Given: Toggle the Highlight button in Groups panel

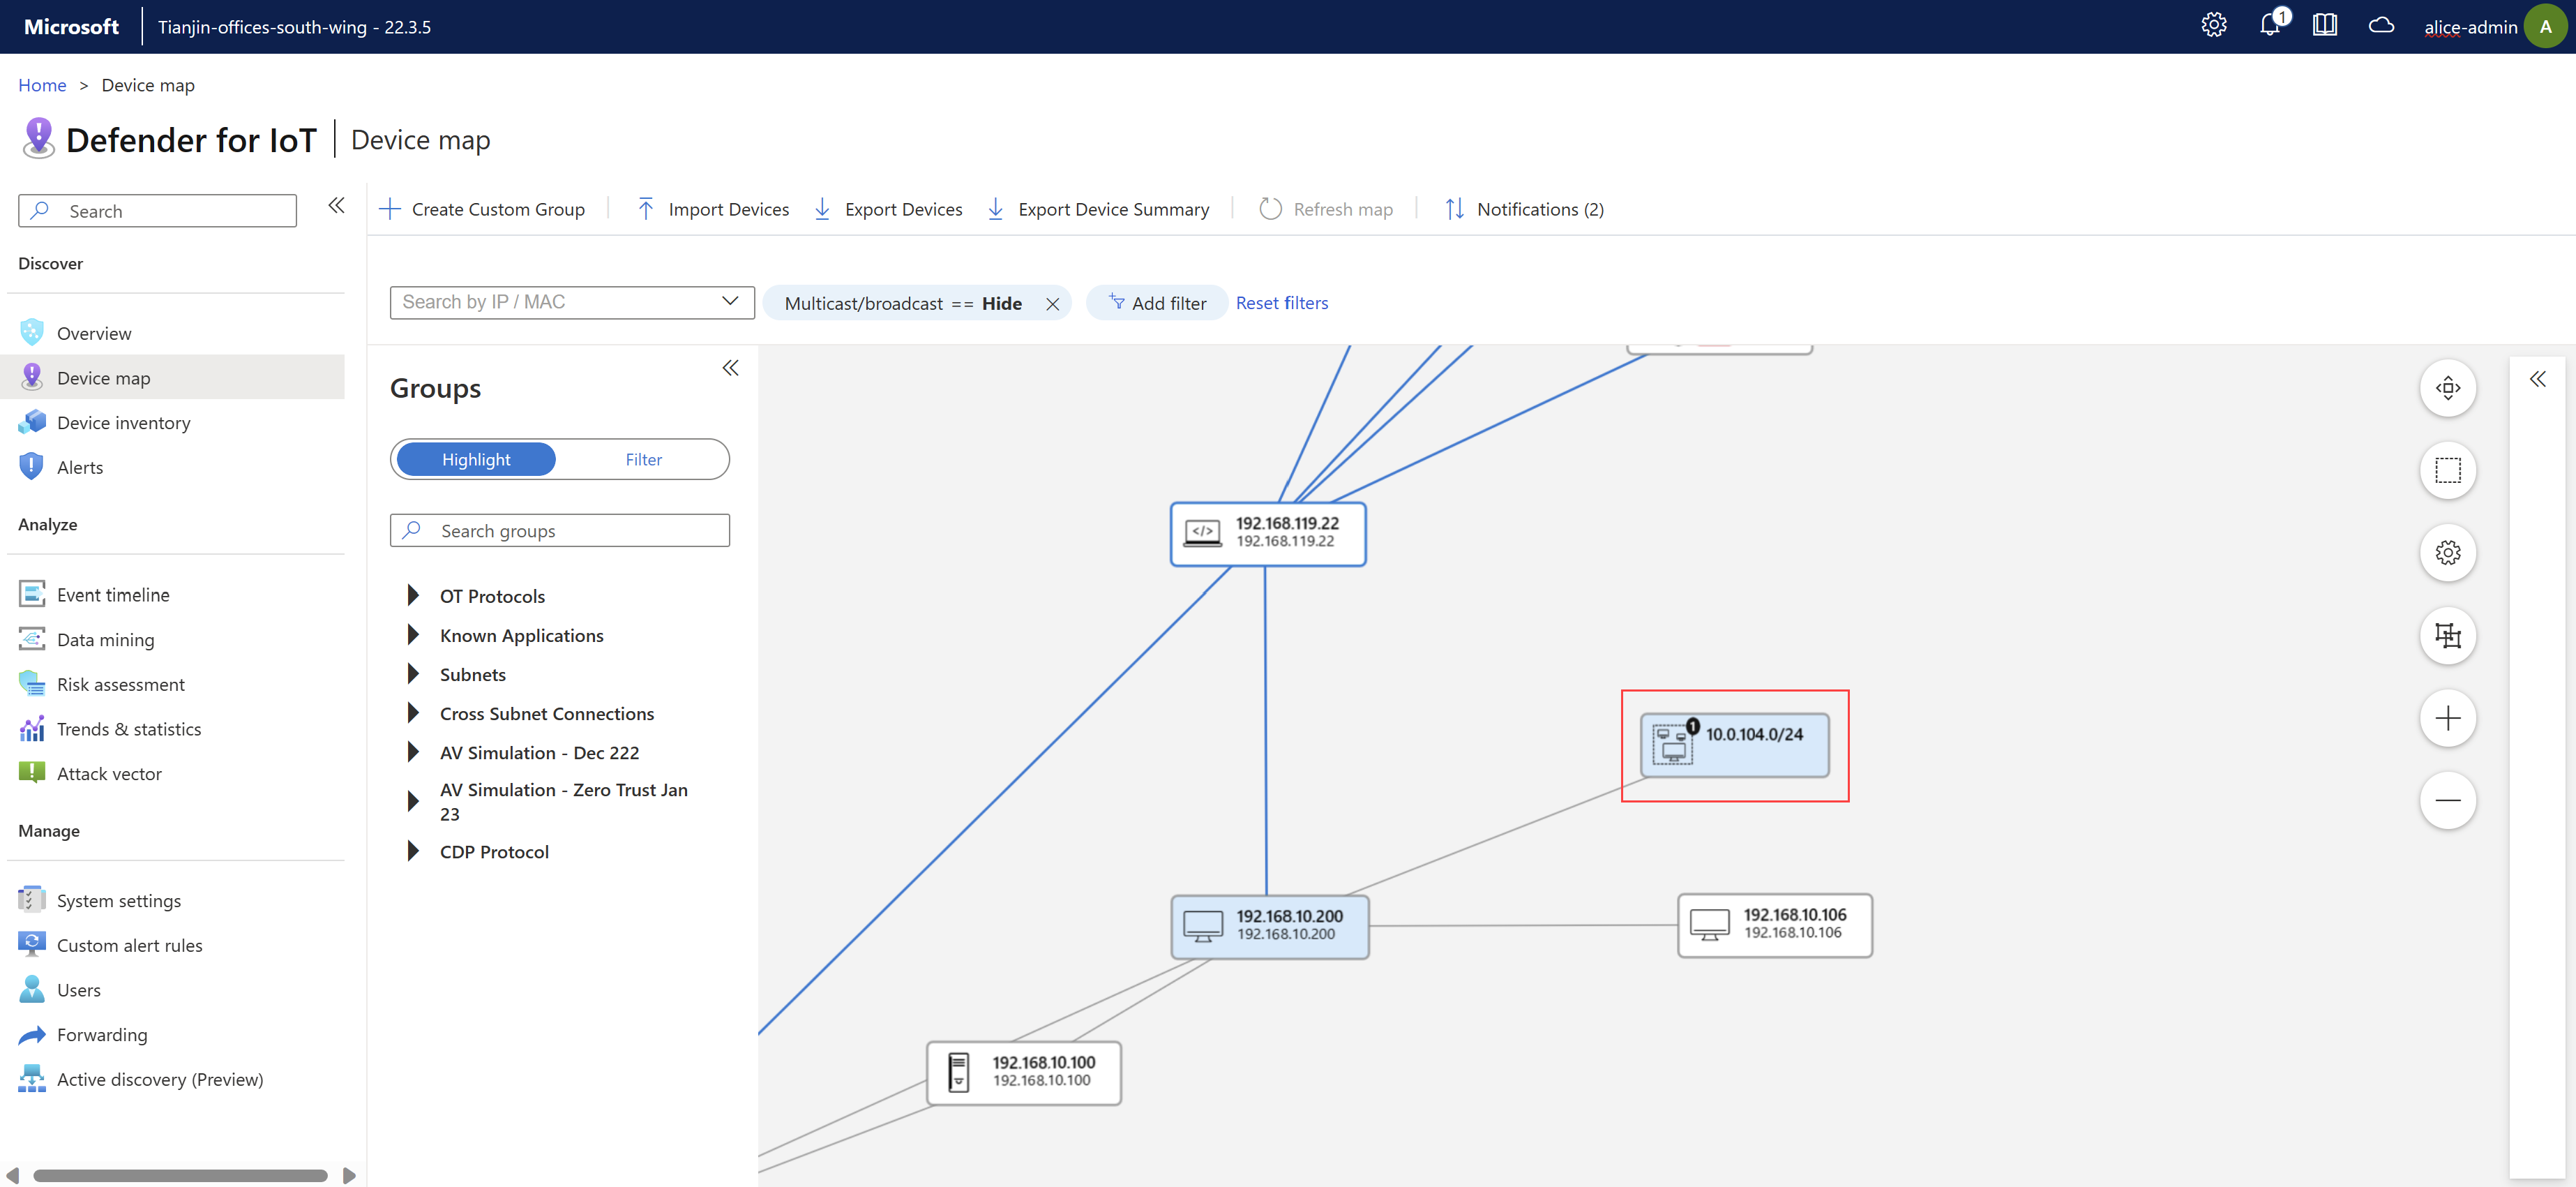Looking at the screenshot, I should click(x=476, y=458).
